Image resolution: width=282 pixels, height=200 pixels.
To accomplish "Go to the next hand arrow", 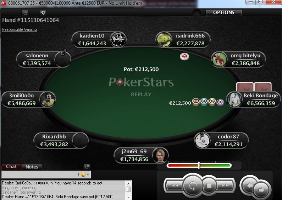I will pyautogui.click(x=262, y=190).
